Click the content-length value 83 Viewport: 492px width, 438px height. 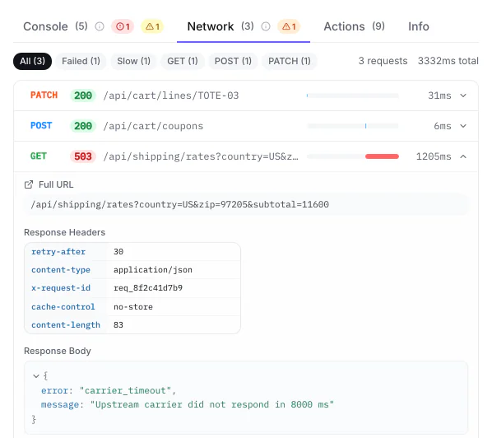pyautogui.click(x=118, y=325)
